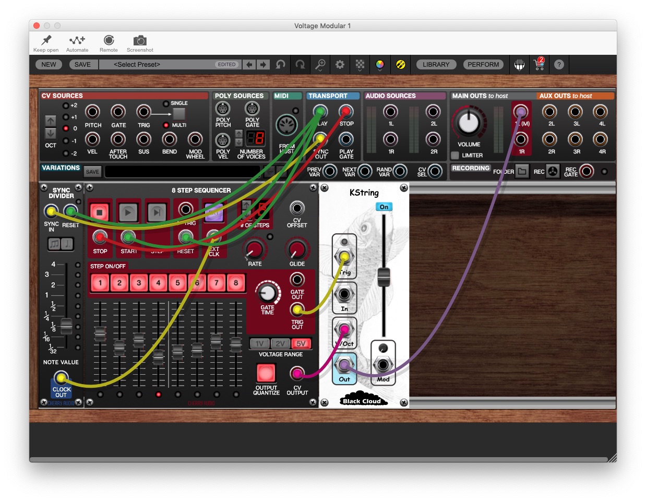The height and width of the screenshot is (501, 646).
Task: Click the variations name input field
Action: [x=183, y=172]
